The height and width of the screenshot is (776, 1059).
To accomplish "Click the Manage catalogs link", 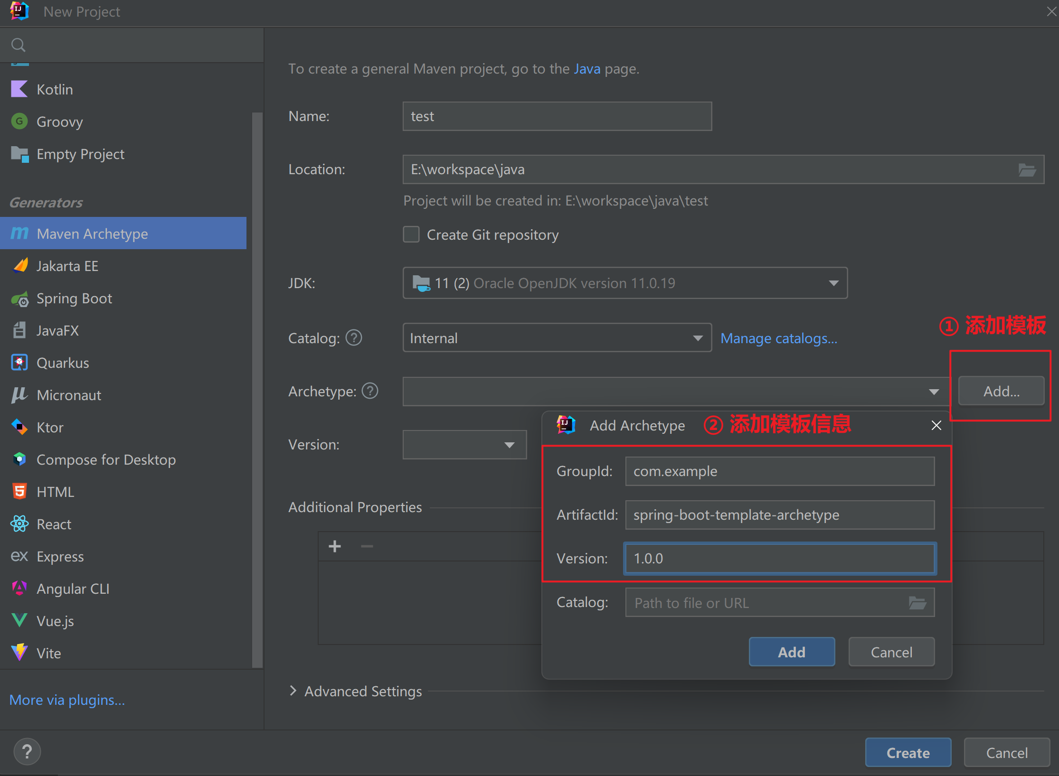I will (x=779, y=338).
